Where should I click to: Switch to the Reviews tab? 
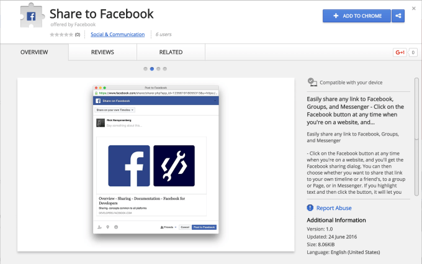tap(102, 52)
